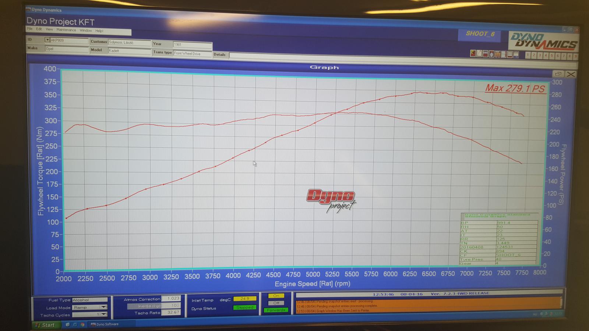The image size is (589, 331).
Task: Switch the dyno On
Action: tap(276, 296)
